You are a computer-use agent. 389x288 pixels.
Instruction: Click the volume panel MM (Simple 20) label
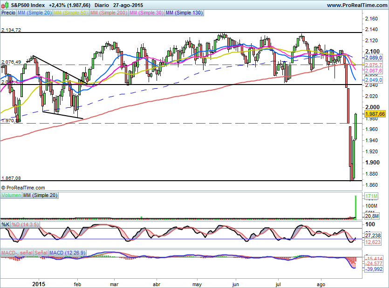coord(40,195)
